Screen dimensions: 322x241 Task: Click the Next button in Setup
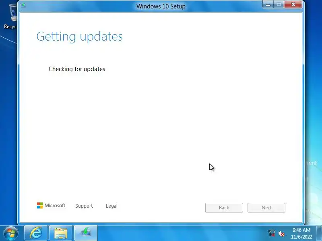pyautogui.click(x=266, y=208)
